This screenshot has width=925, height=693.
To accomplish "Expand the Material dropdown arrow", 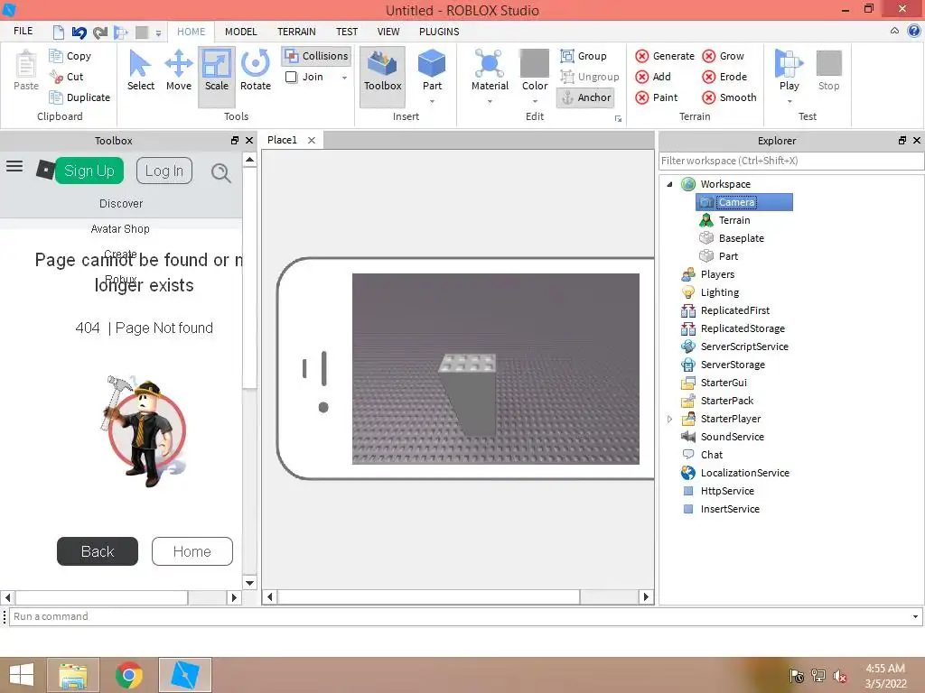I will [x=490, y=102].
